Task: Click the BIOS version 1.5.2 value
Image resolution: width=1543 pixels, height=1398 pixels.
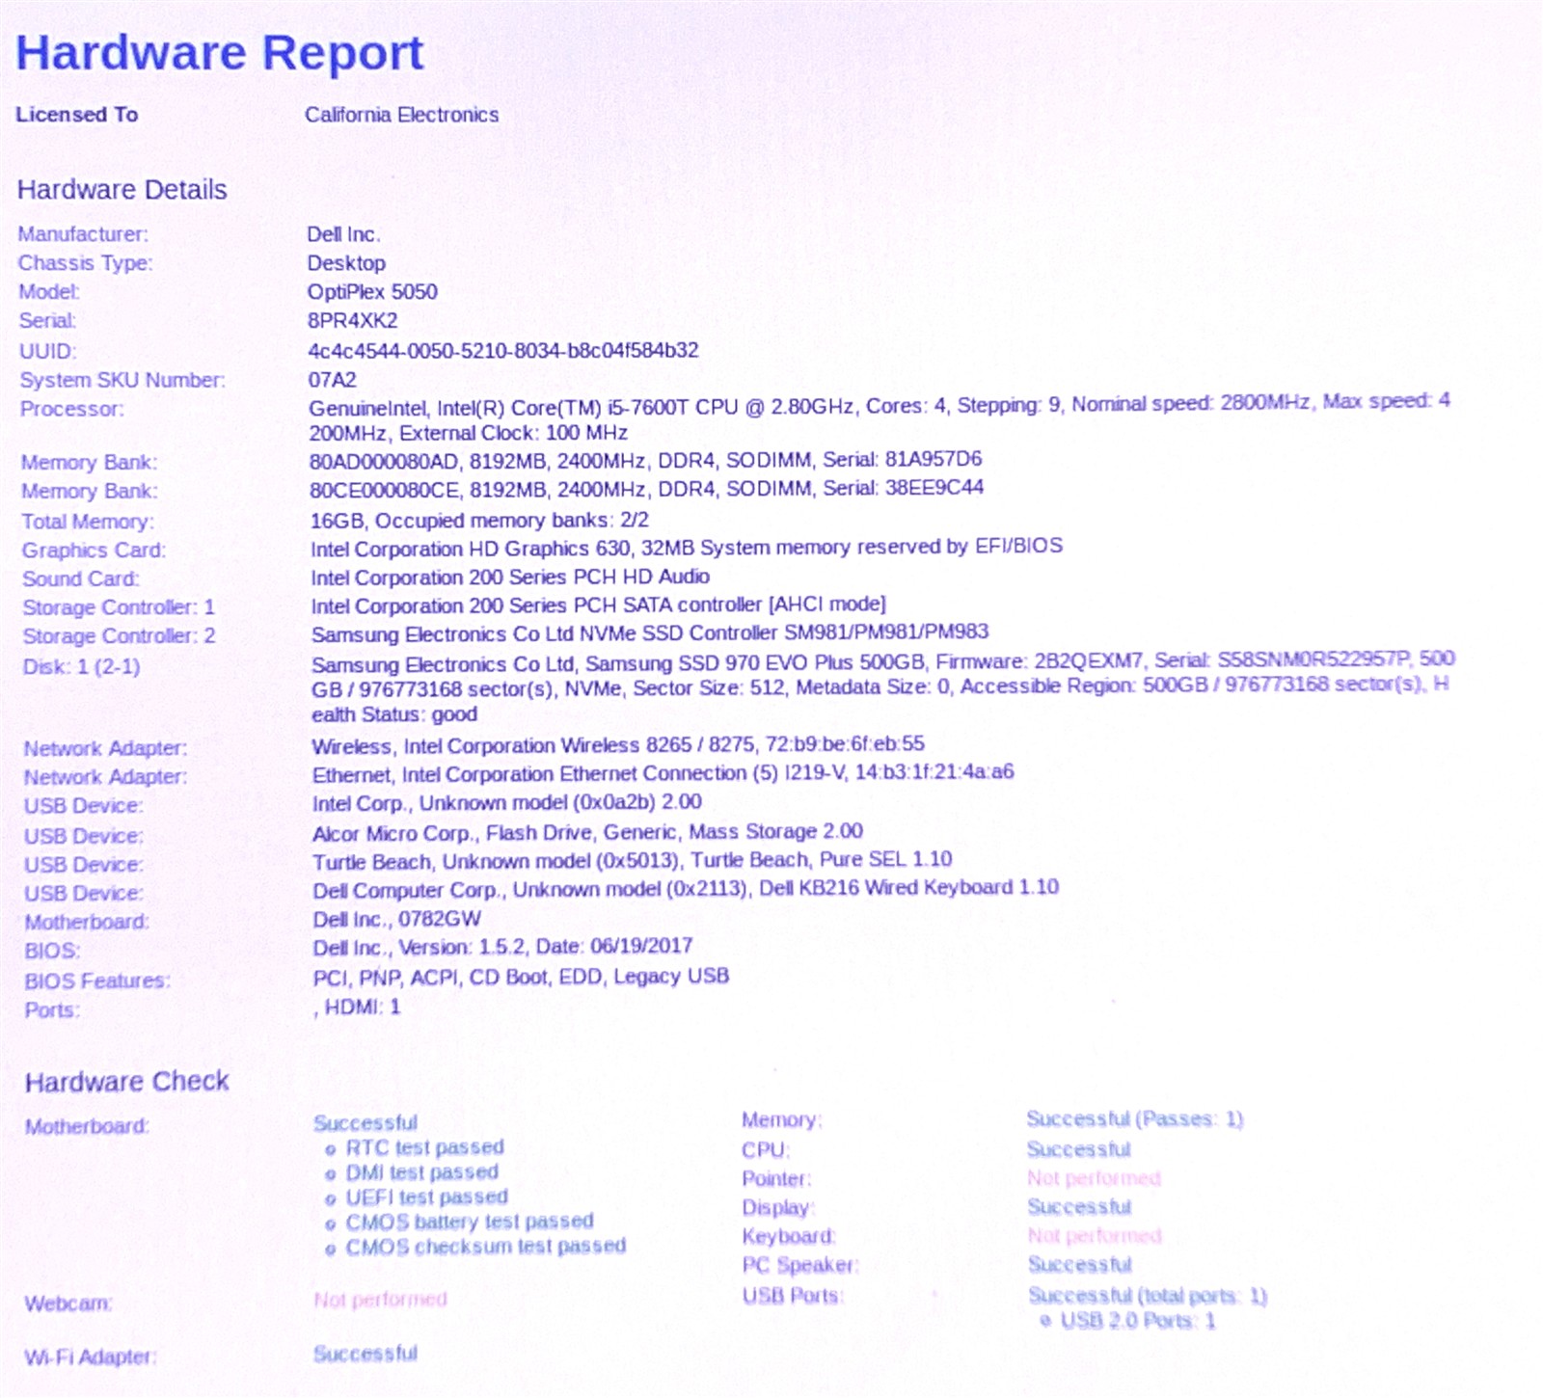Action: [502, 947]
